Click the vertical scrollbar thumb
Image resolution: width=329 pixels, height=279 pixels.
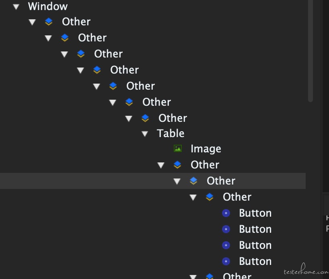[310, 51]
